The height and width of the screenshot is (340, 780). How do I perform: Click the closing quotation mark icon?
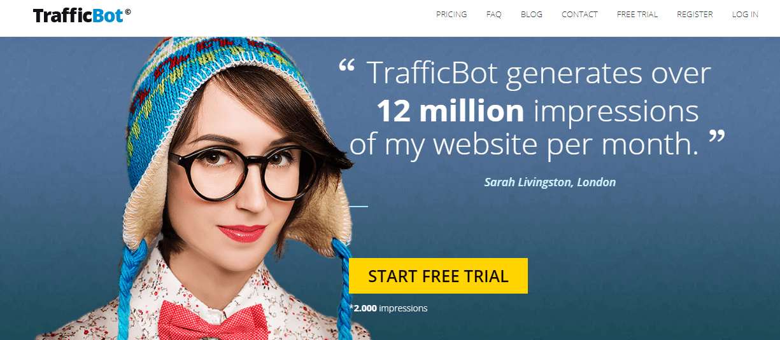pos(717,136)
